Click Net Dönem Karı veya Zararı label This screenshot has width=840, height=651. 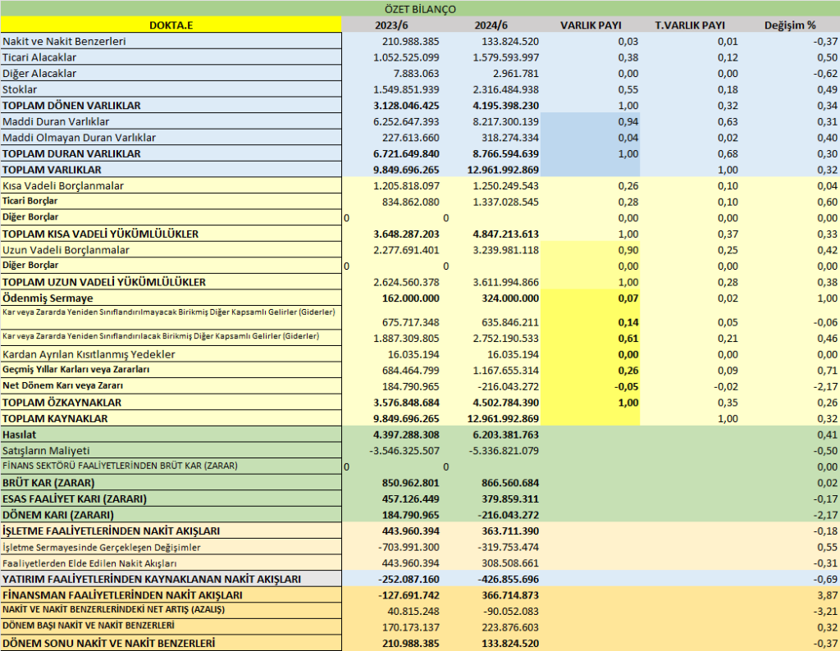[171, 386]
